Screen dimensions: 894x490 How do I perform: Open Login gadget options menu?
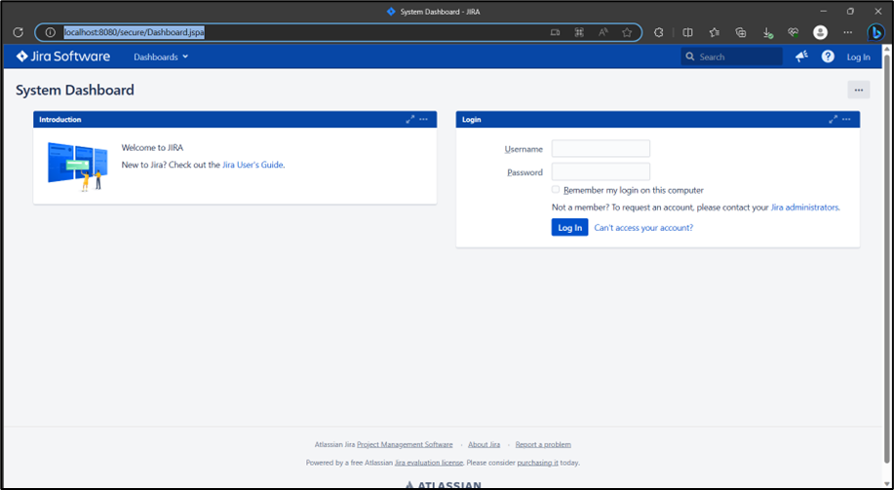(x=846, y=119)
